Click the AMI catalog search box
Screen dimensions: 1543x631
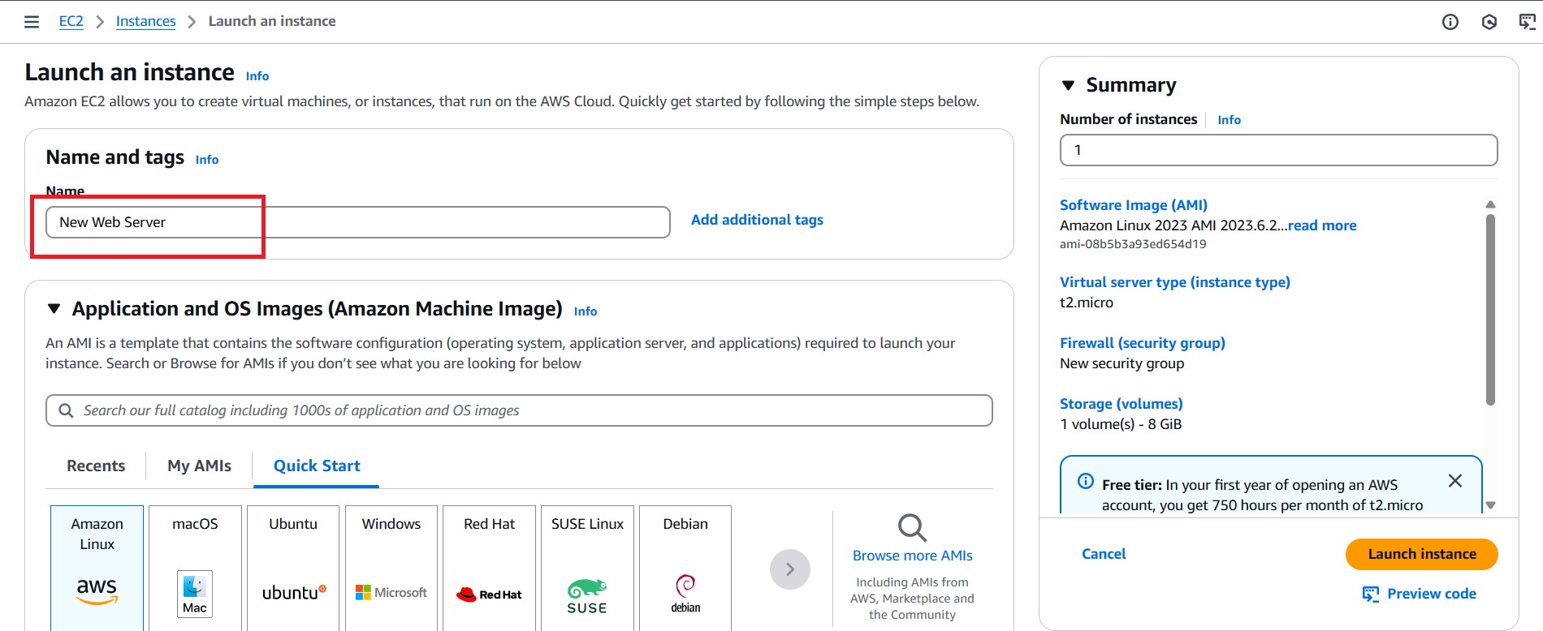[519, 410]
